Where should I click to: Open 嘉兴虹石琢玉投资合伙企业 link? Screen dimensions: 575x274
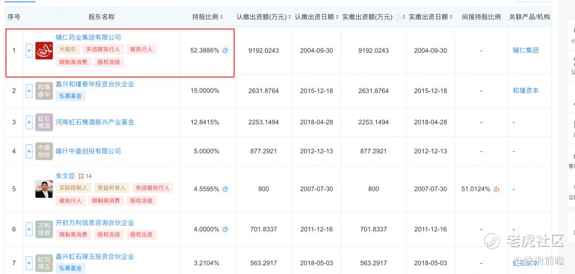click(x=95, y=257)
